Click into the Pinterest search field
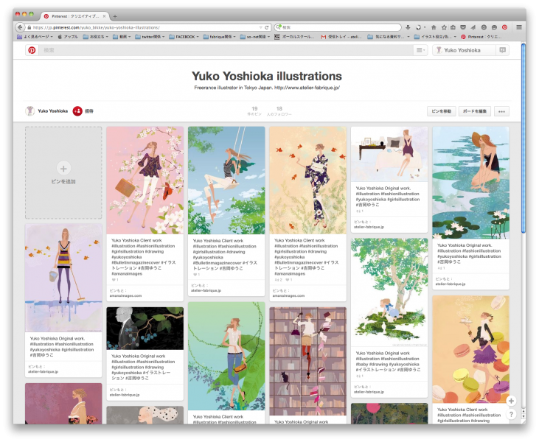This screenshot has width=539, height=442. click(227, 50)
